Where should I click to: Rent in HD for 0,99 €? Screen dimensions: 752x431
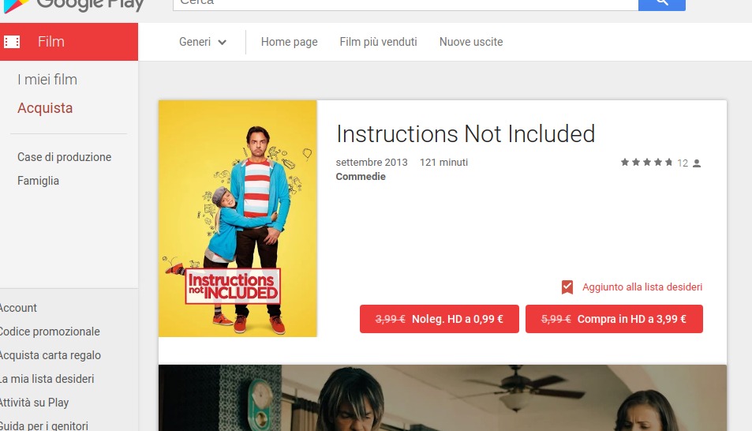pos(440,319)
